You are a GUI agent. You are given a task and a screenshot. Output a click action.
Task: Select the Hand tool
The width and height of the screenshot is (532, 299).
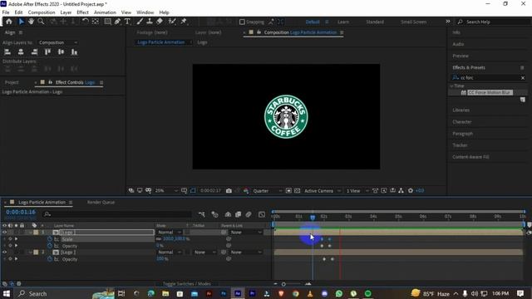click(x=31, y=22)
